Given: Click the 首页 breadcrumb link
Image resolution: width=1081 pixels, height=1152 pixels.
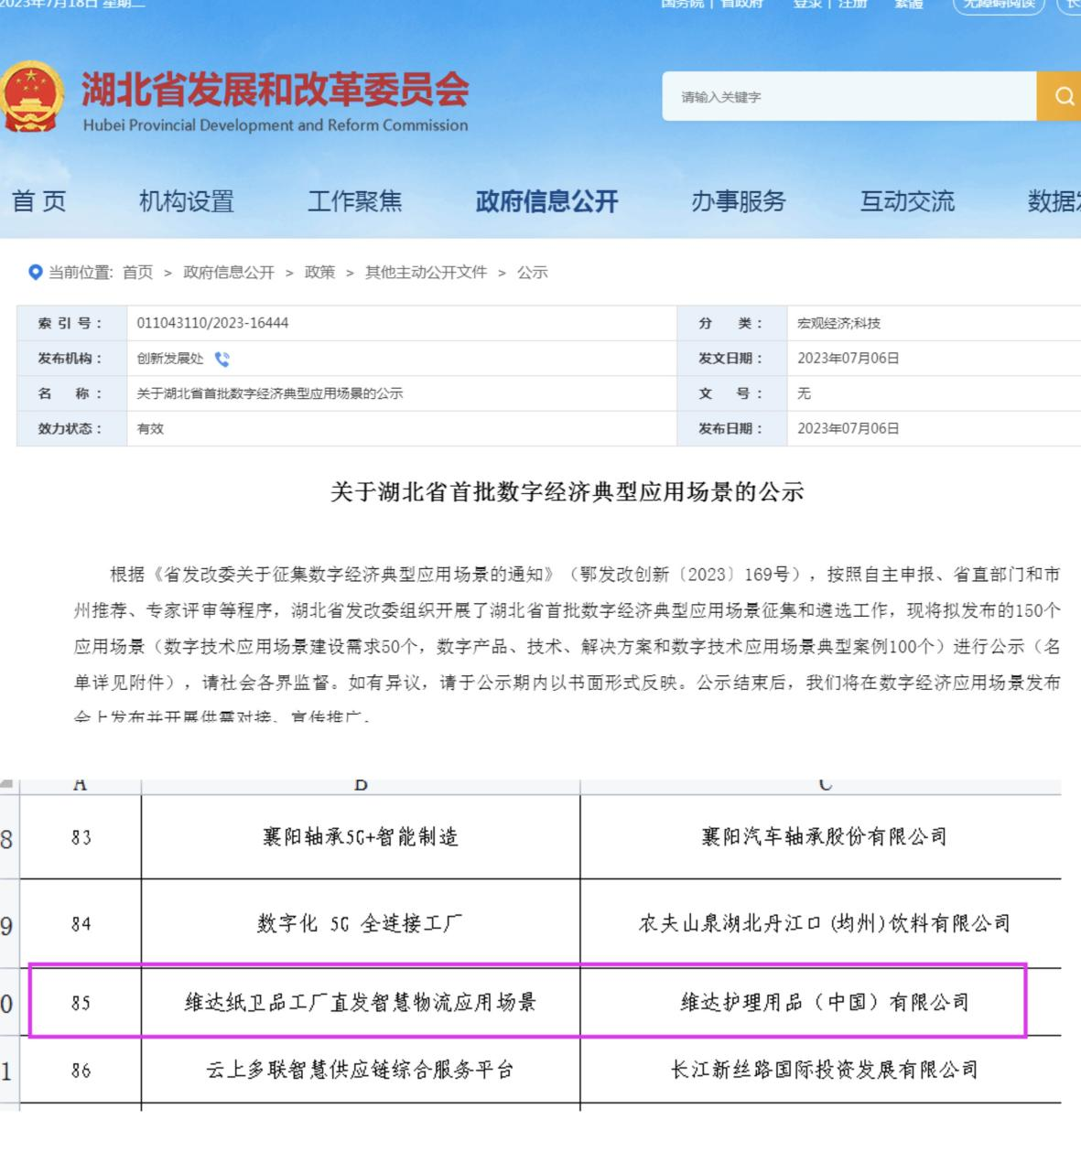Looking at the screenshot, I should click(137, 272).
